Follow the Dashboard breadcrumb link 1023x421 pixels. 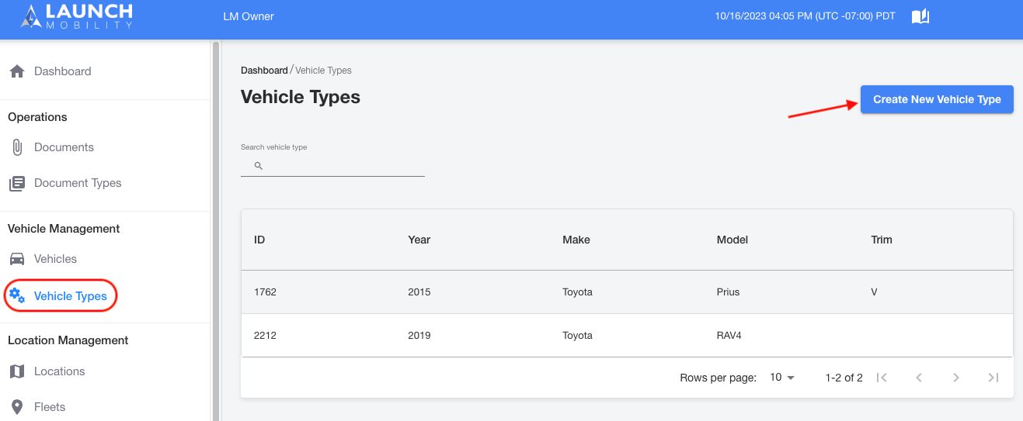click(x=264, y=71)
